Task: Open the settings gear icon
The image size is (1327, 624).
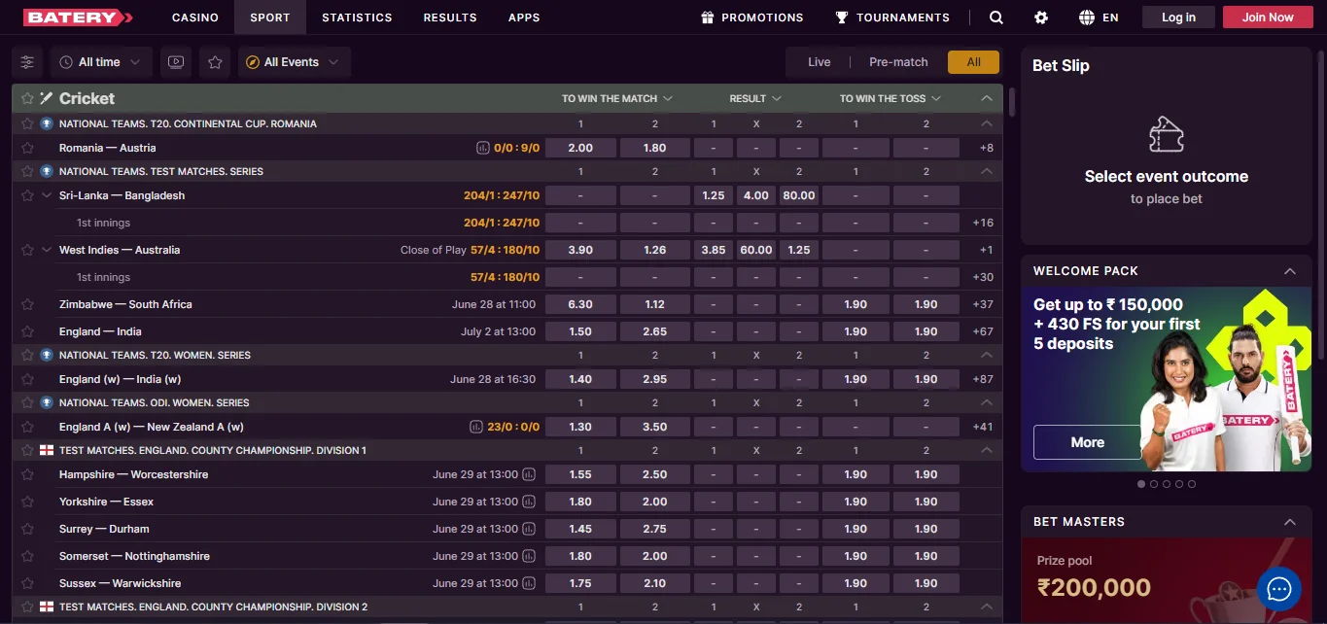Action: pos(1041,17)
